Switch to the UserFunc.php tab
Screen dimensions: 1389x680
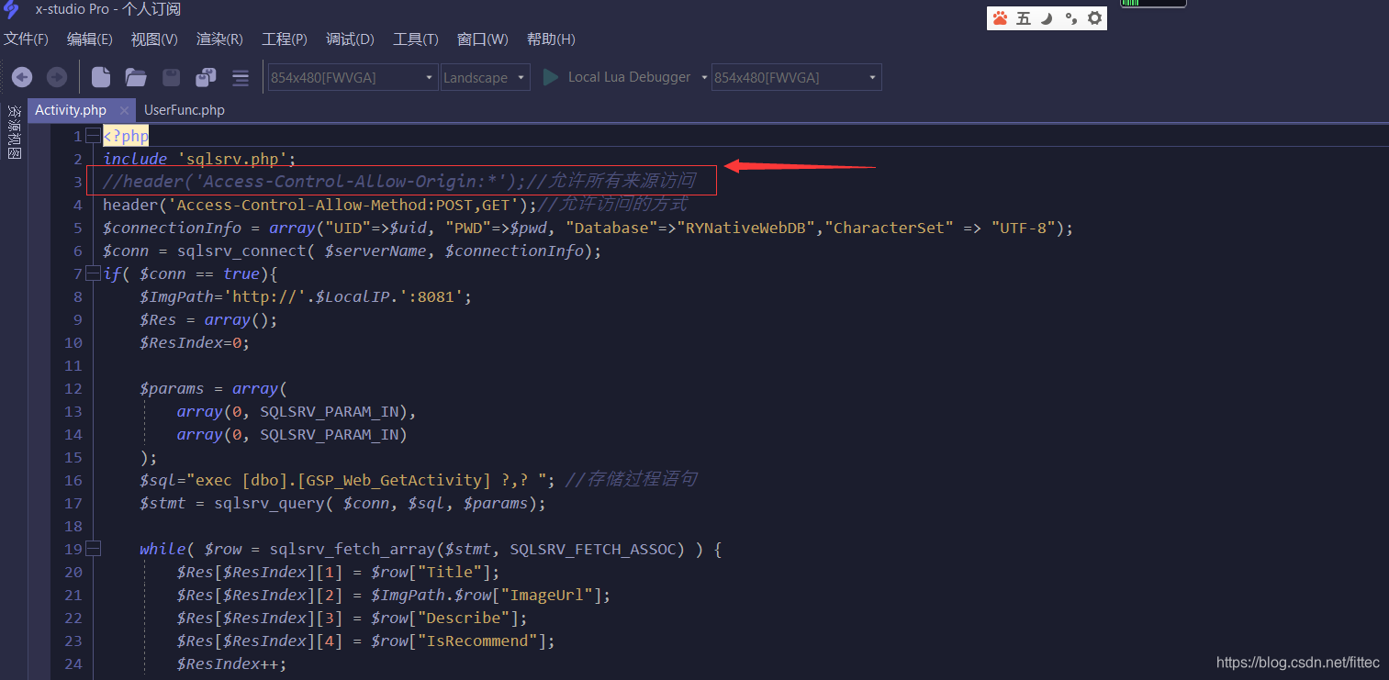pos(185,110)
